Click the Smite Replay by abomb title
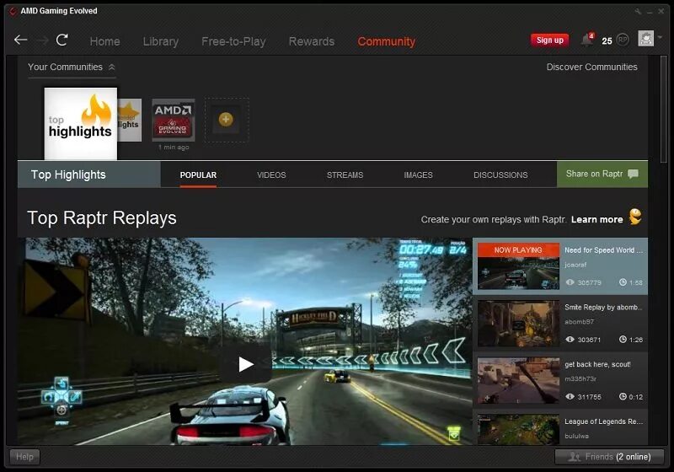 pos(603,308)
